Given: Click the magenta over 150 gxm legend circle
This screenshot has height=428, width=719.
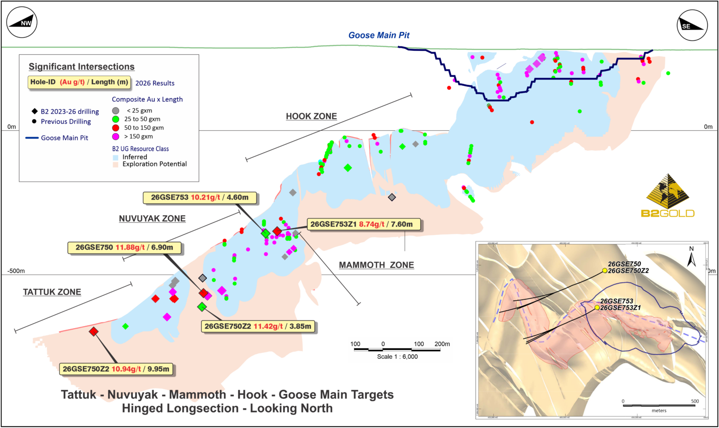Looking at the screenshot, I should pos(115,136).
